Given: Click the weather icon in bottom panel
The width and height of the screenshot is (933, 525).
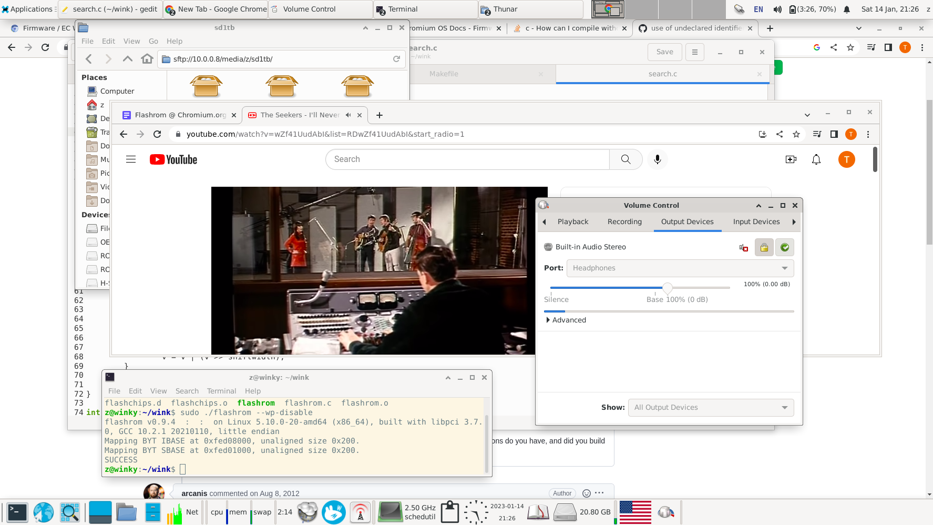Looking at the screenshot, I should (307, 512).
